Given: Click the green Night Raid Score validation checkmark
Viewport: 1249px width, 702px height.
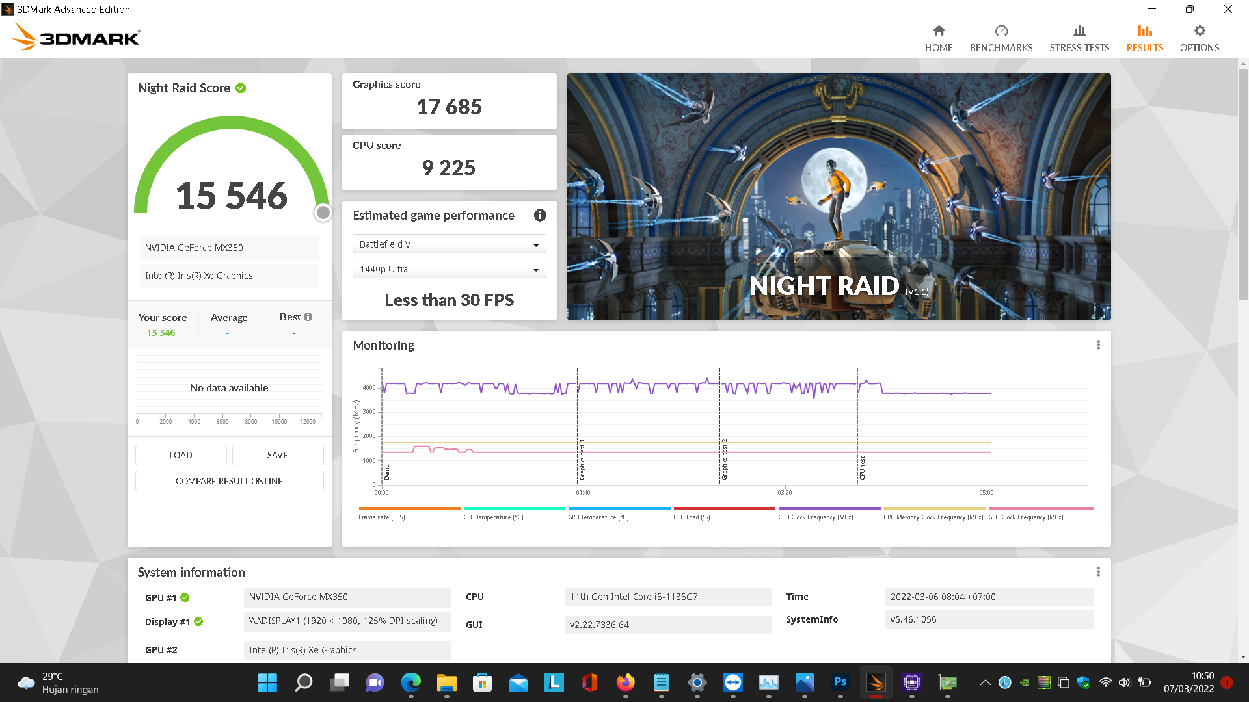Looking at the screenshot, I should 241,88.
